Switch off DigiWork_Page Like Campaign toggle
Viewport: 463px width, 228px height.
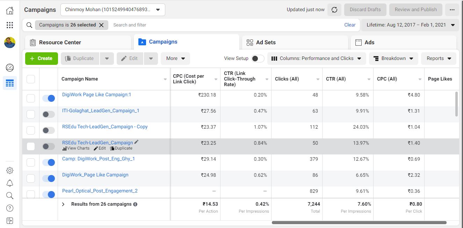pyautogui.click(x=49, y=178)
